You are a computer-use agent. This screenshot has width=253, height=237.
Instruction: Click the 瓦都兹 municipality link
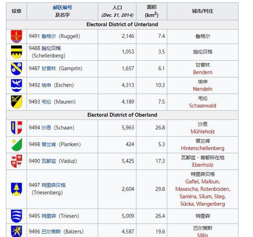click(x=49, y=161)
